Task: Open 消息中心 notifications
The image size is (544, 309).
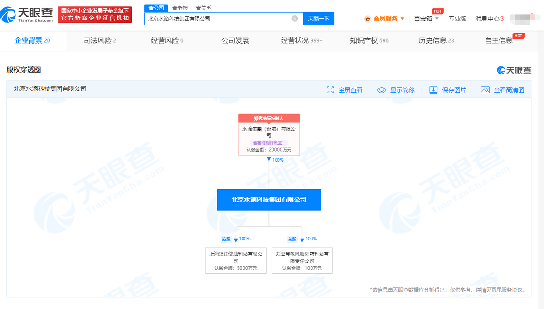Action: coord(489,19)
